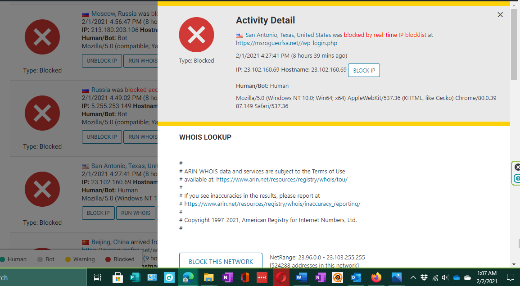This screenshot has height=286, width=520.
Task: Open Outlook from the taskbar
Action: pos(356,277)
